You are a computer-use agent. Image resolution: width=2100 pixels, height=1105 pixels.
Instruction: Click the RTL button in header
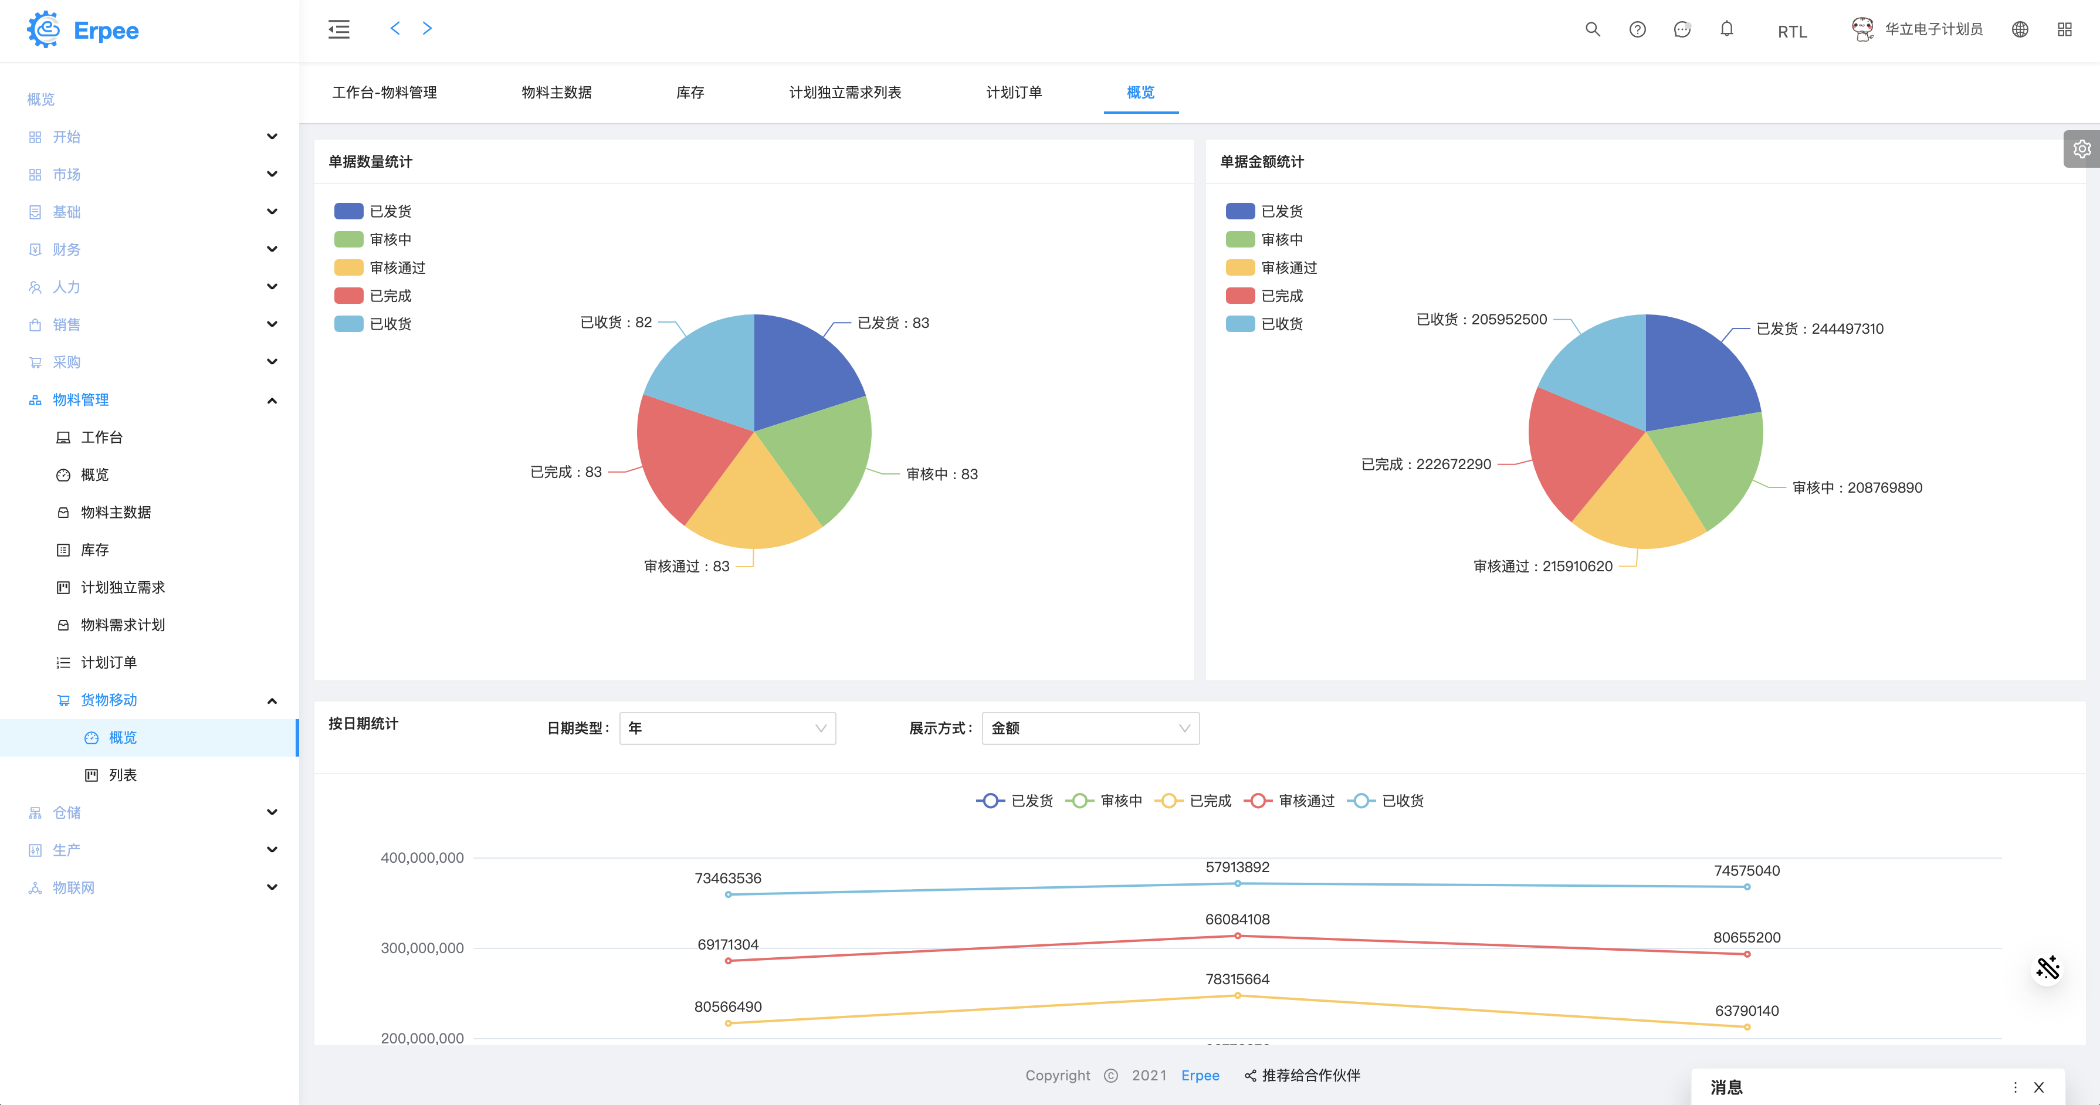click(x=1792, y=32)
